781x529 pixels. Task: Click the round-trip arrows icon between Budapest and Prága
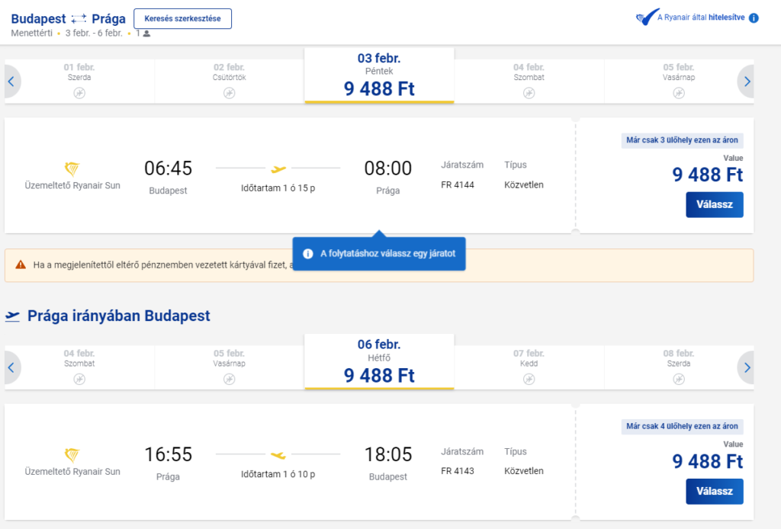79,19
